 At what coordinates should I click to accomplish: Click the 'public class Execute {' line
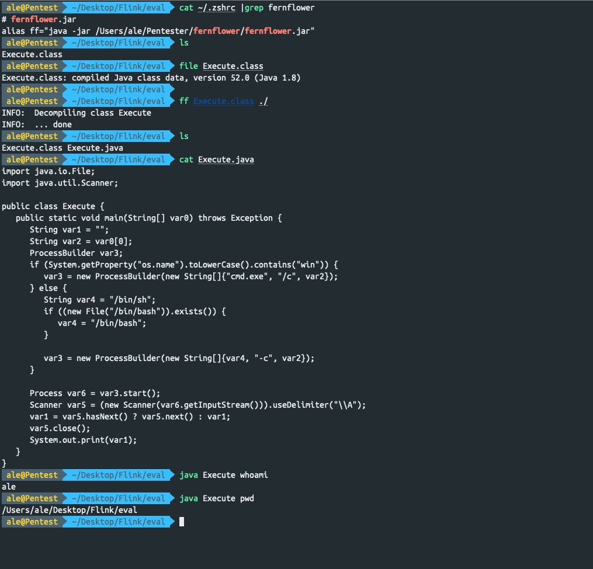coord(53,206)
